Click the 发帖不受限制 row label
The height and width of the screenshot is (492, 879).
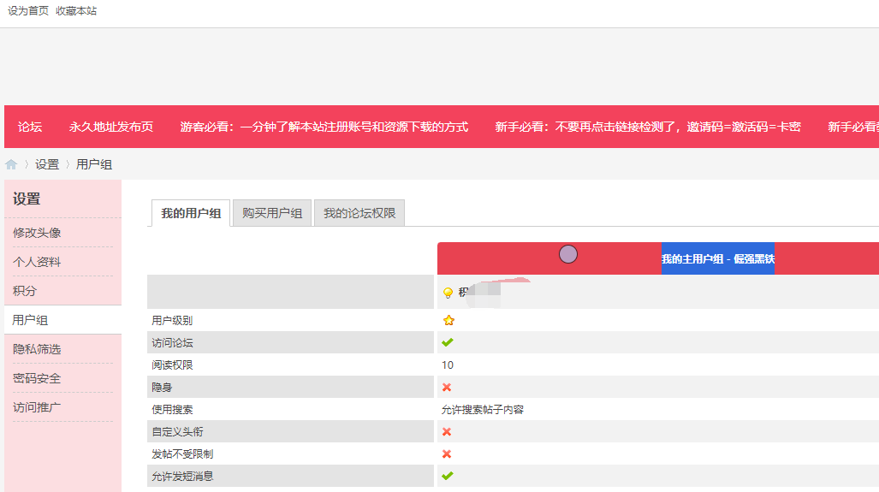click(183, 453)
